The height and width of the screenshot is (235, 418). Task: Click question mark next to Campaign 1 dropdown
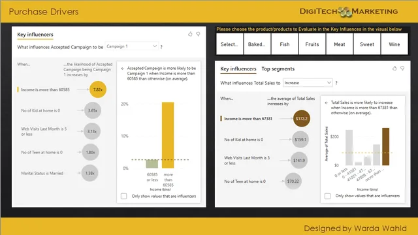(x=161, y=47)
